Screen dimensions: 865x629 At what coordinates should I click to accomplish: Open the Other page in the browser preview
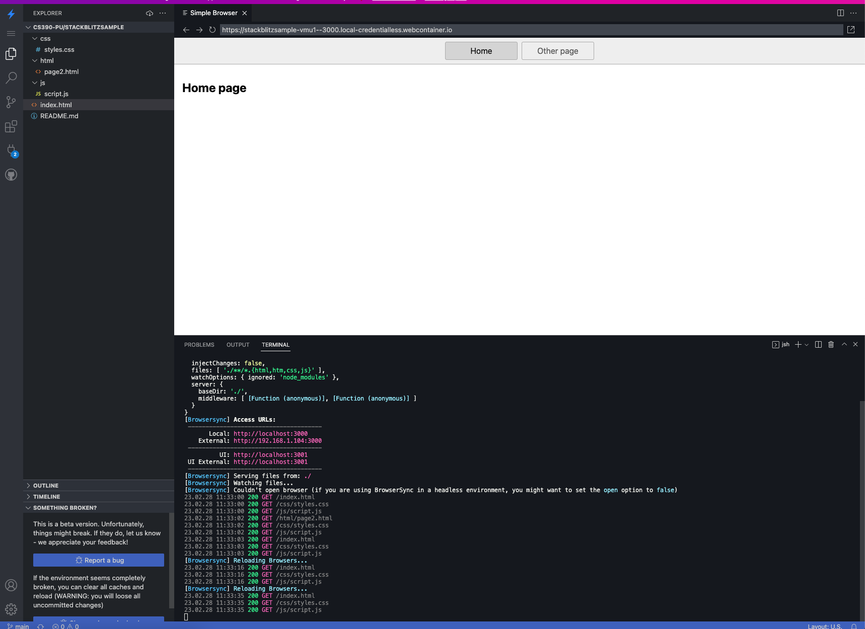557,51
